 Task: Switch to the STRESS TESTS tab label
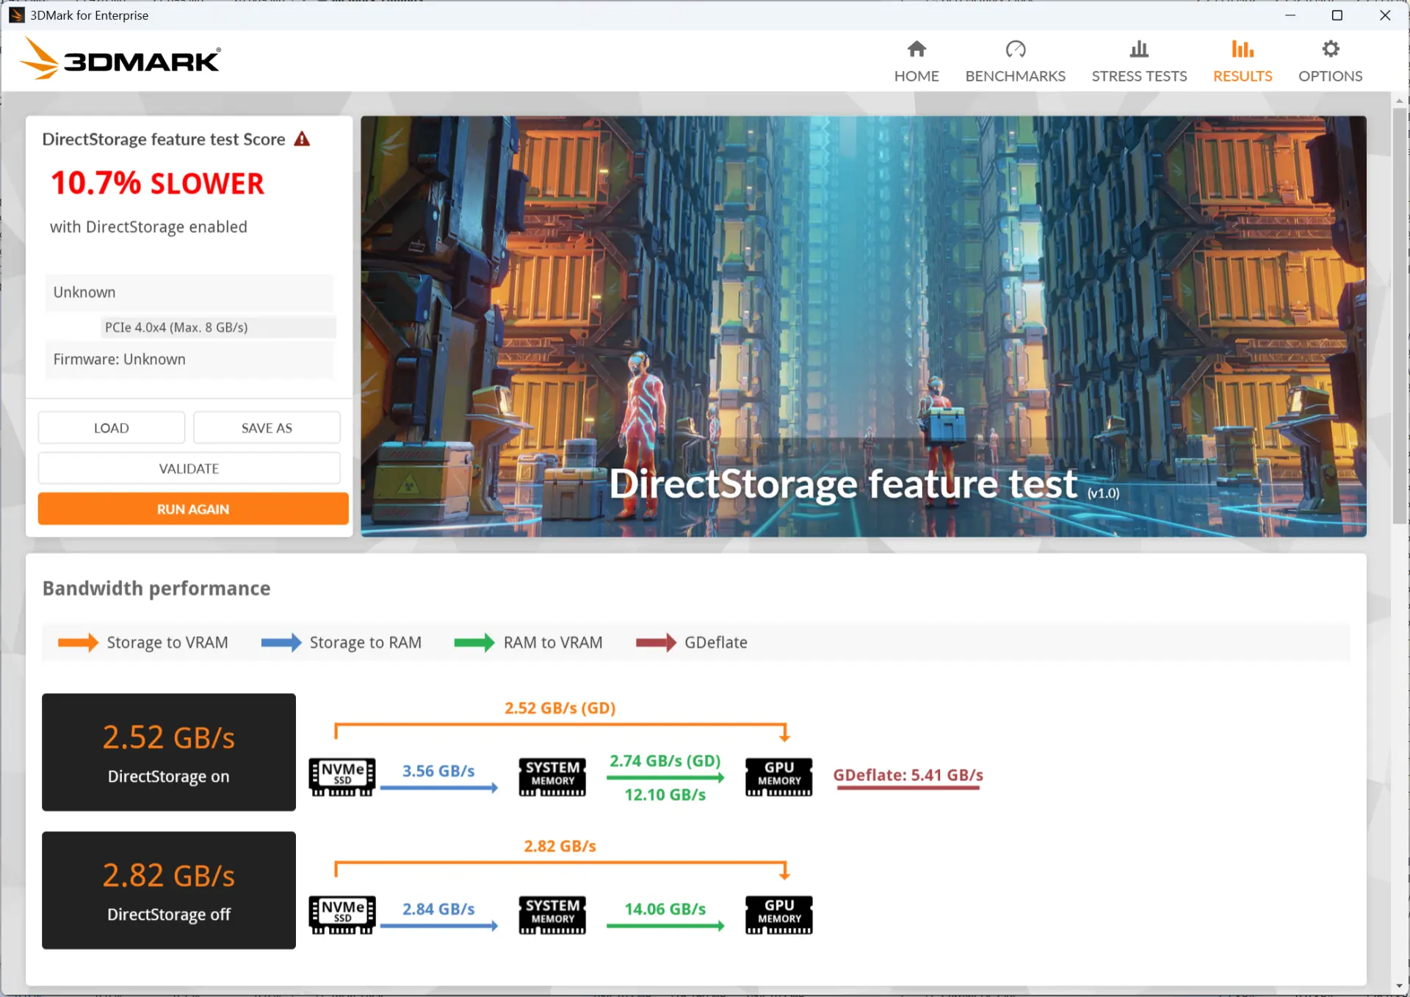click(1139, 76)
